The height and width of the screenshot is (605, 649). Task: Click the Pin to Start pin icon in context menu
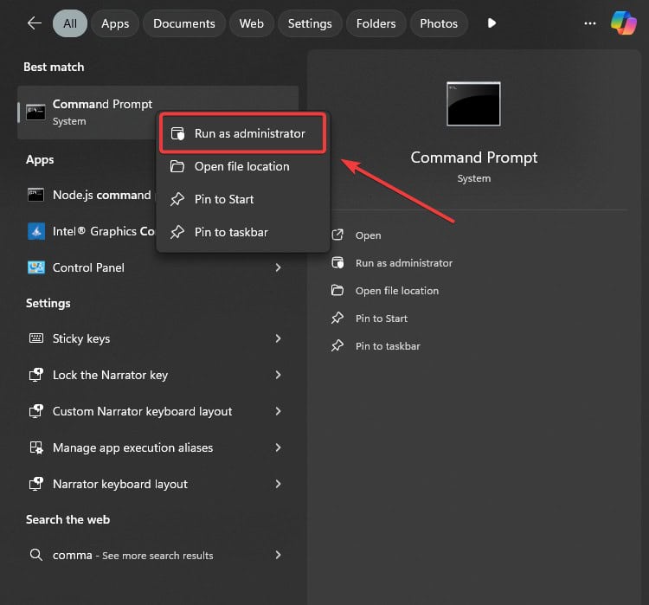pyautogui.click(x=177, y=199)
